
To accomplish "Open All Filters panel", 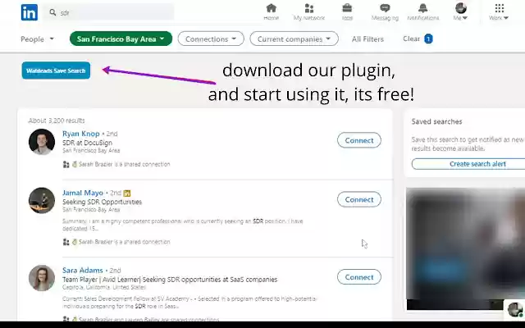I will (x=367, y=39).
